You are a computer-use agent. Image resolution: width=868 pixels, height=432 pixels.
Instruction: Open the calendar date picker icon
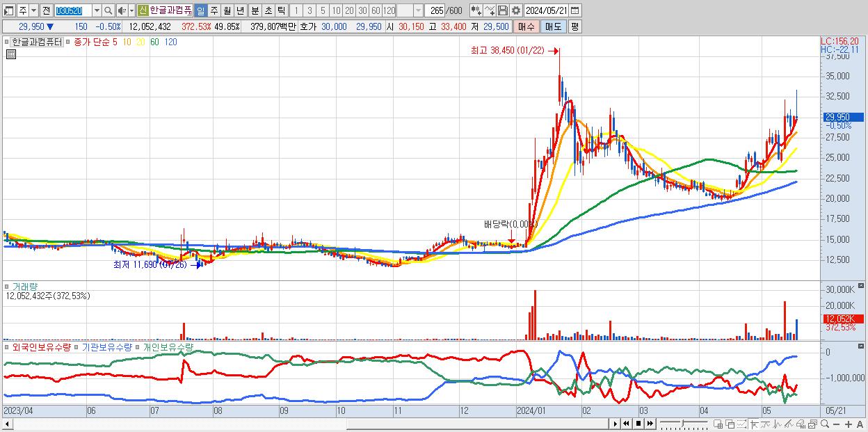pos(574,10)
